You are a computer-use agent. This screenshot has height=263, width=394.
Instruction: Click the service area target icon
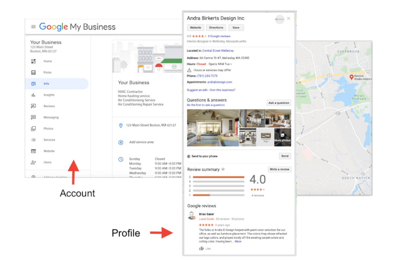point(120,142)
